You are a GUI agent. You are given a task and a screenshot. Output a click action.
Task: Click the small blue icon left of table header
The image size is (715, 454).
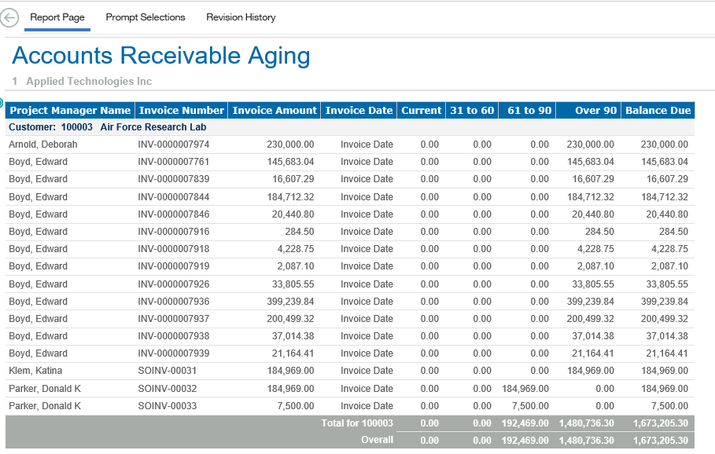[2, 104]
